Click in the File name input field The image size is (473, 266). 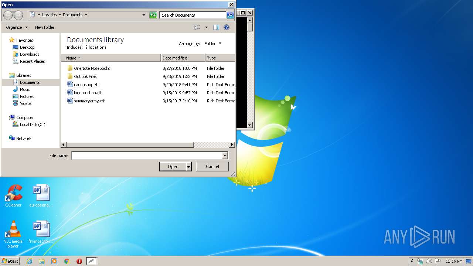coord(147,156)
